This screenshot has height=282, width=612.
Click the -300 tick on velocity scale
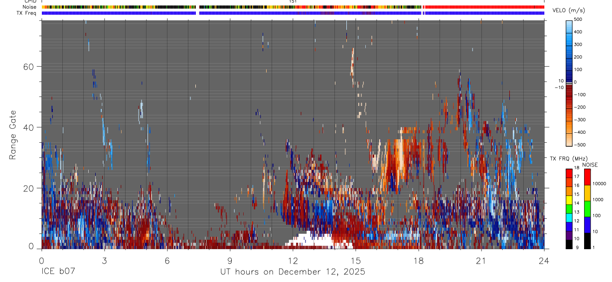click(580, 120)
